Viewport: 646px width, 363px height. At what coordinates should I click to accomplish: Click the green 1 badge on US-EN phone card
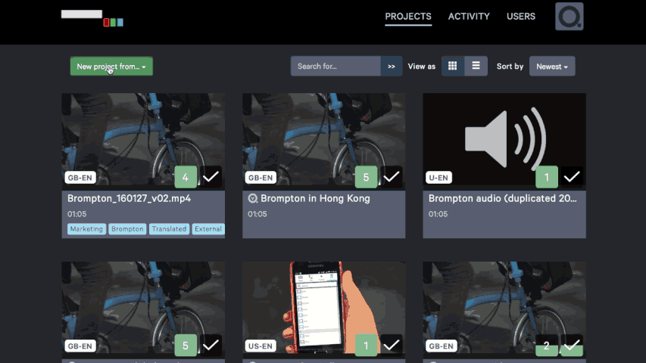pos(366,346)
